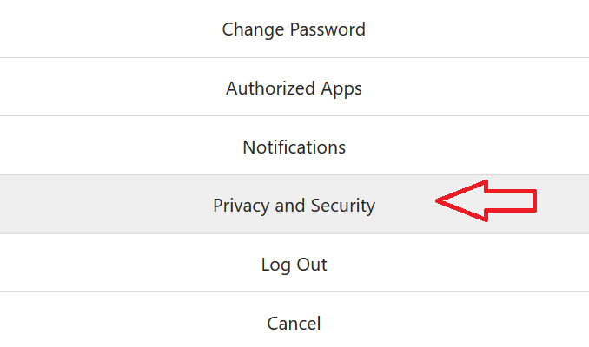
Task: Select Authorized Apps from the menu
Action: pos(294,88)
